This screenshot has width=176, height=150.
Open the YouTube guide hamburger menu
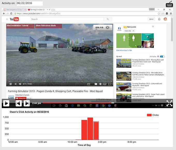pyautogui.click(x=7, y=19)
